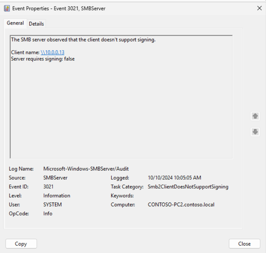The height and width of the screenshot is (253, 266).
Task: Click the Log Name label
Action: pyautogui.click(x=21, y=169)
